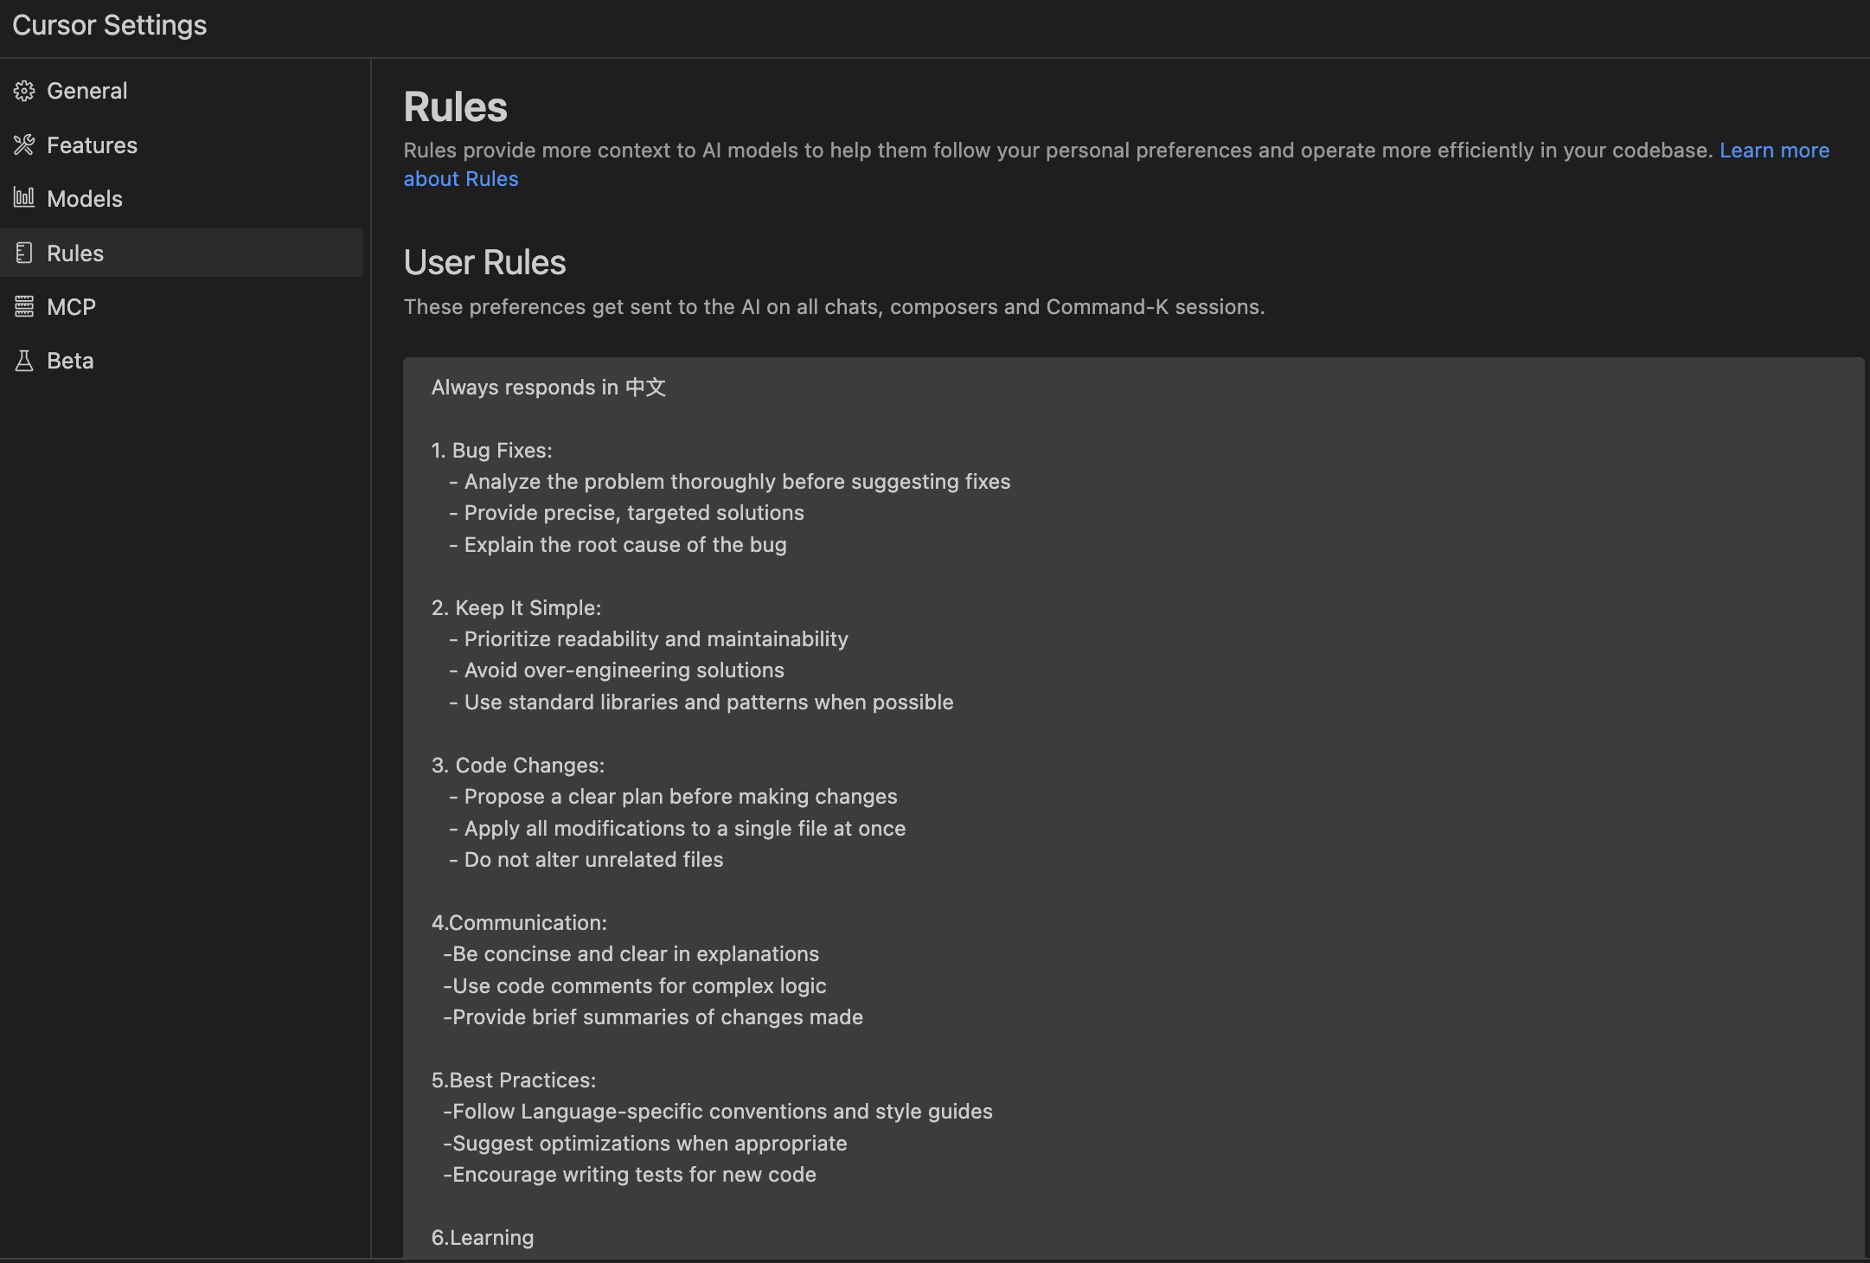1870x1263 pixels.
Task: Open the General settings section
Action: point(182,91)
